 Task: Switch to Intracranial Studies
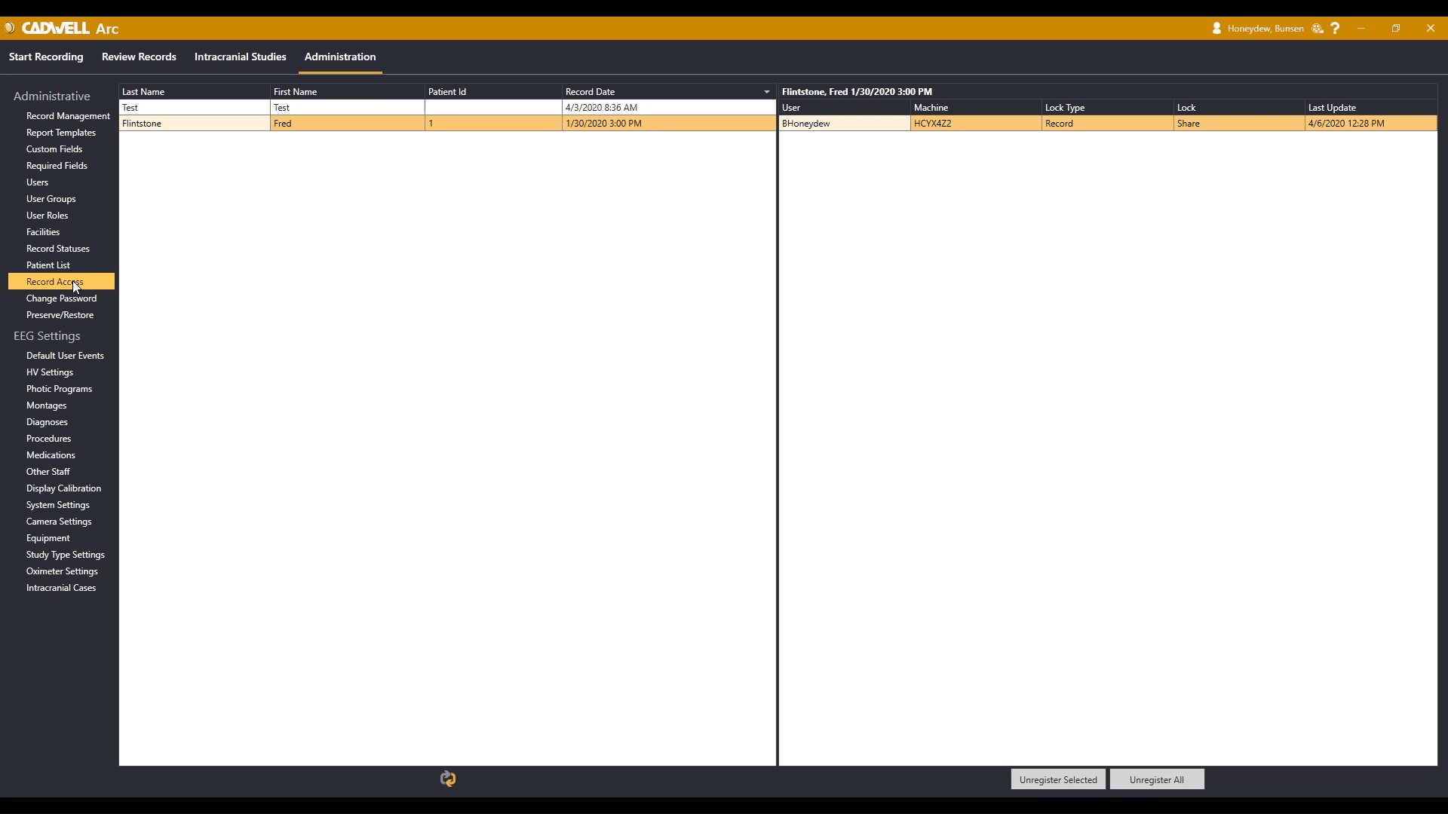point(240,57)
